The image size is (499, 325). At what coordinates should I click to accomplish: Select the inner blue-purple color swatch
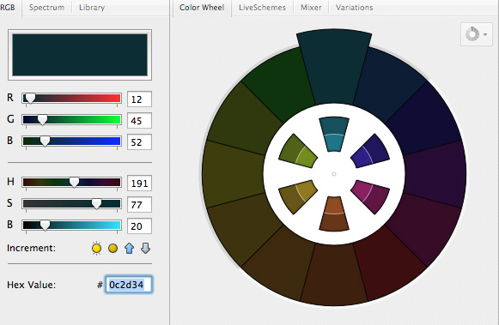[371, 152]
